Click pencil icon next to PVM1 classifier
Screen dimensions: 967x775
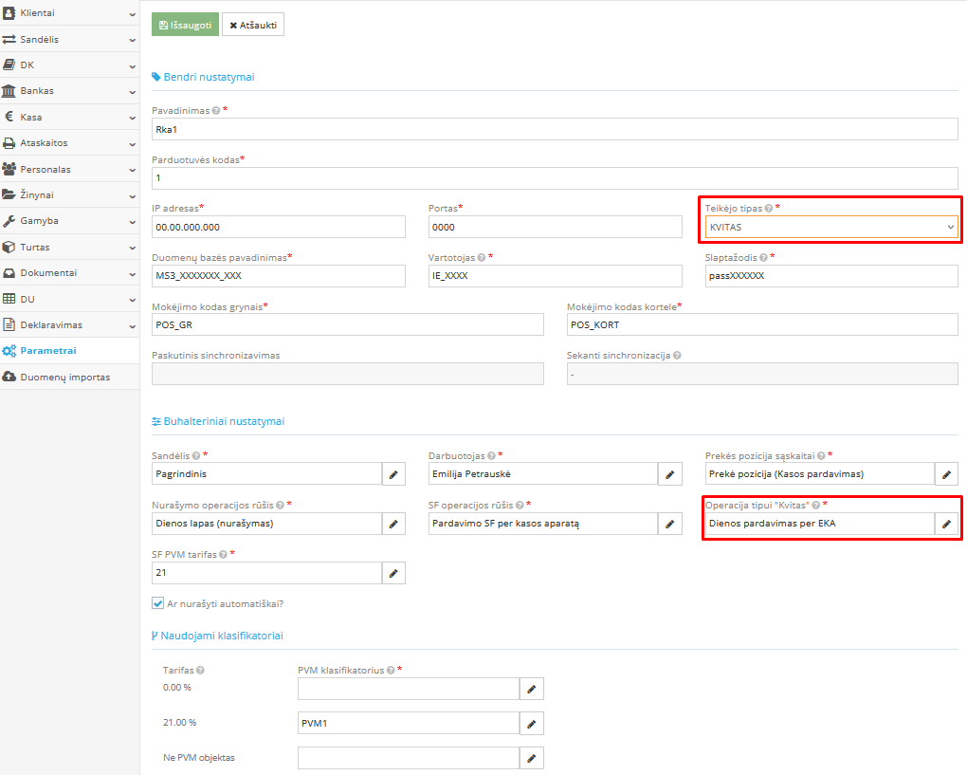coord(532,724)
